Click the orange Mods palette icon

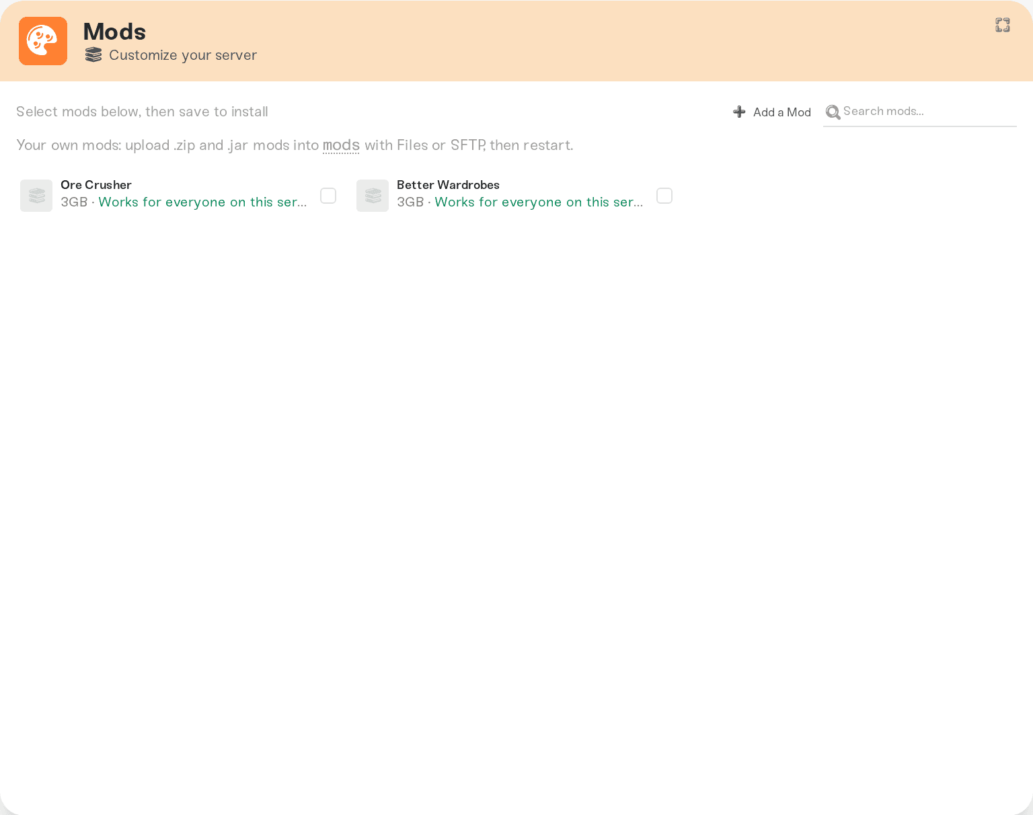click(43, 41)
